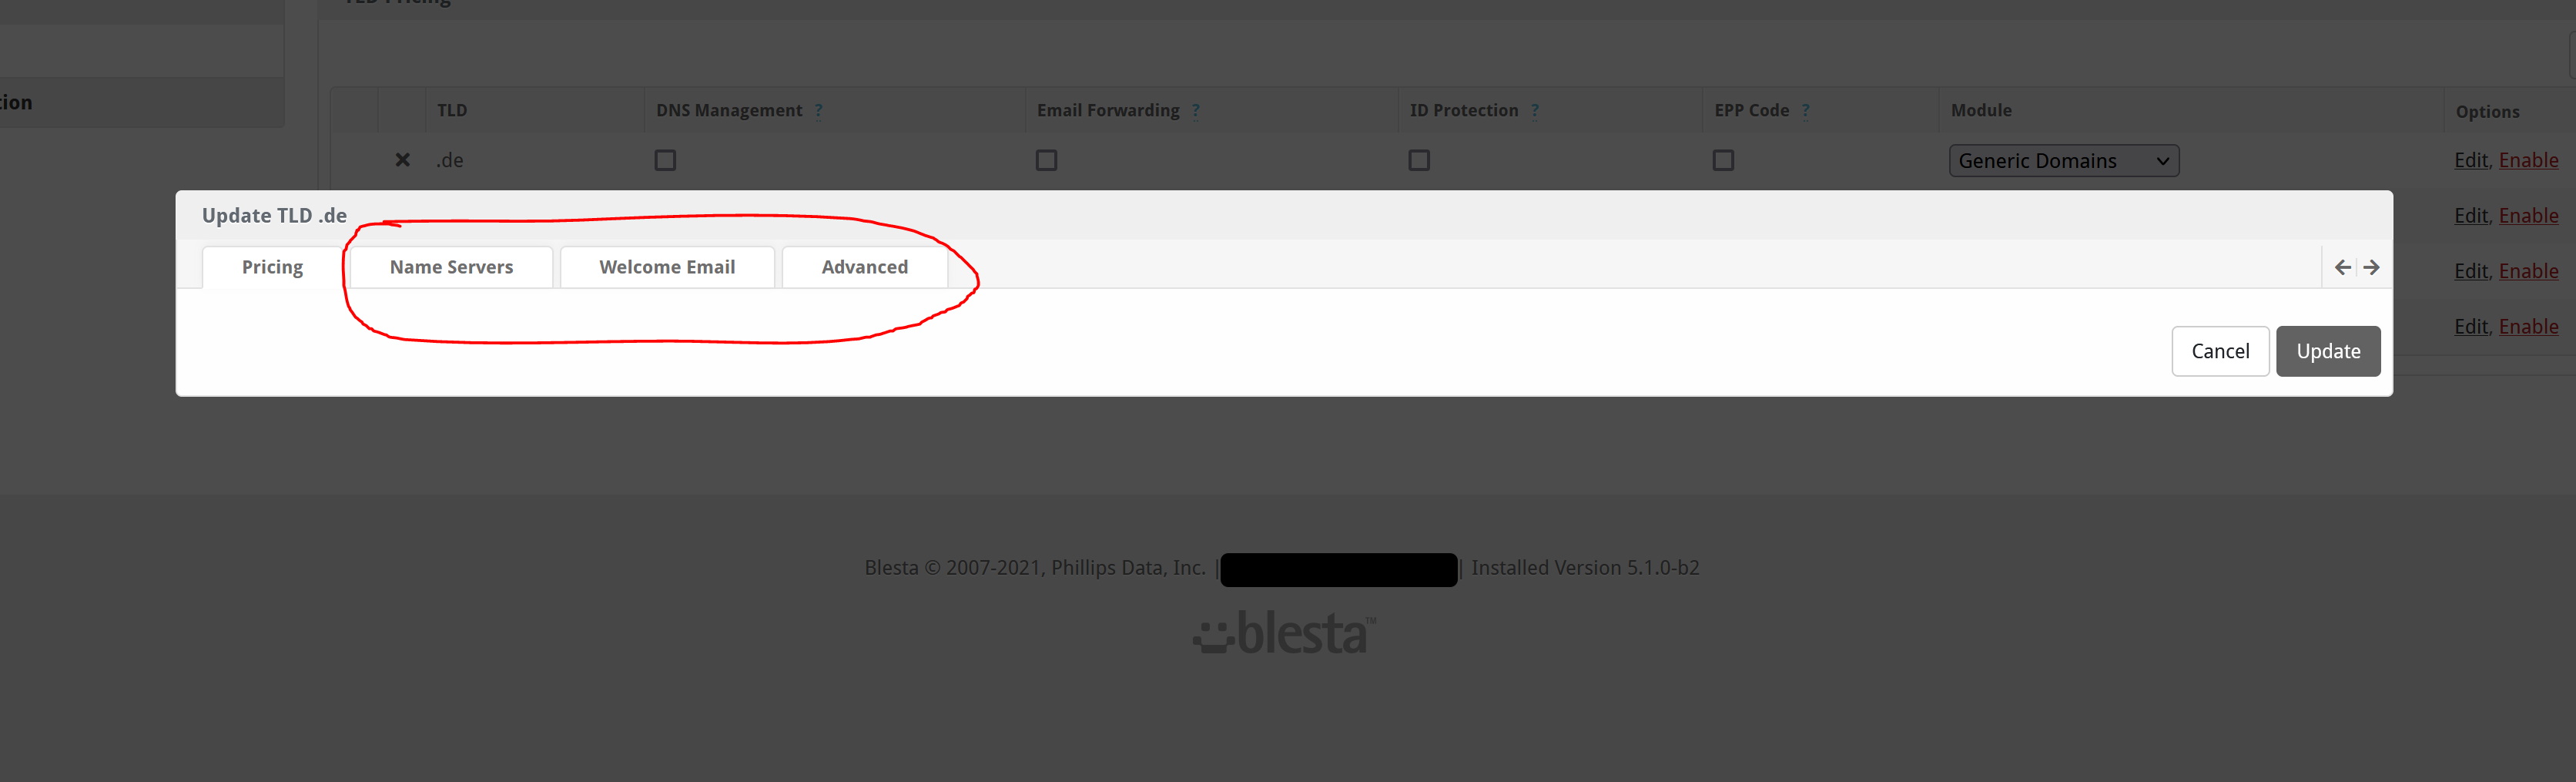Click the Cancel button
The image size is (2576, 782).
2220,351
